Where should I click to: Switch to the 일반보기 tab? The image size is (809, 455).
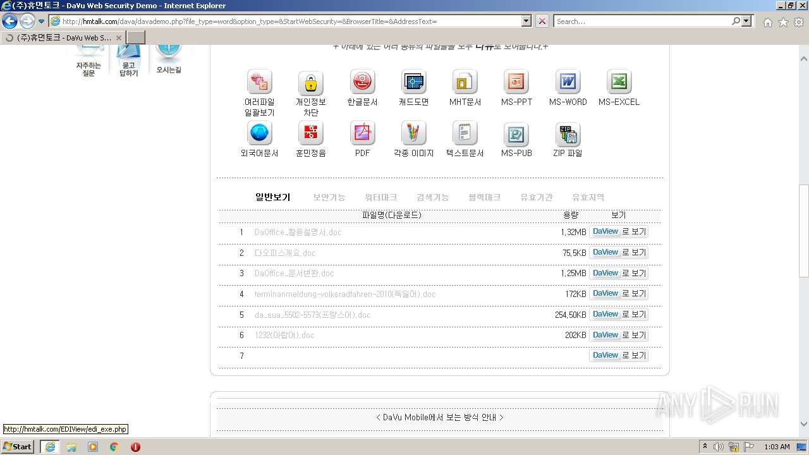pos(272,197)
